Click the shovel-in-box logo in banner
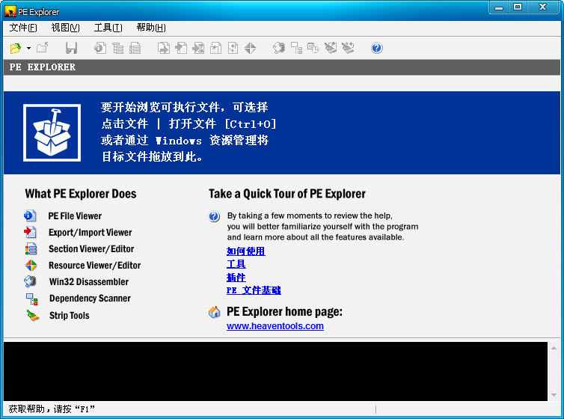Viewport: 564px width, 419px height. click(52, 132)
